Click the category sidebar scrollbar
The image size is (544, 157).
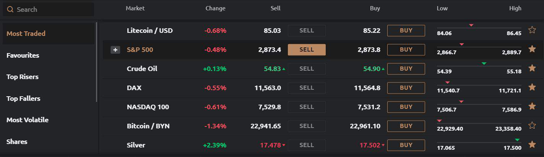97,61
